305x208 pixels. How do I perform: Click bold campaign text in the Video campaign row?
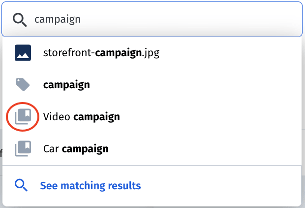97,117
